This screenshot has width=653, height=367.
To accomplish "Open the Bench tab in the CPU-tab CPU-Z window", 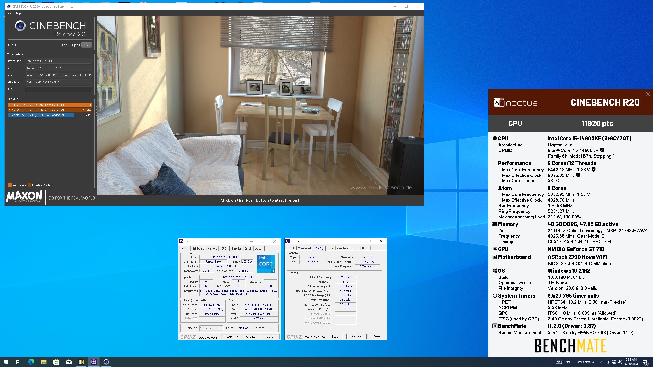I will pos(248,248).
